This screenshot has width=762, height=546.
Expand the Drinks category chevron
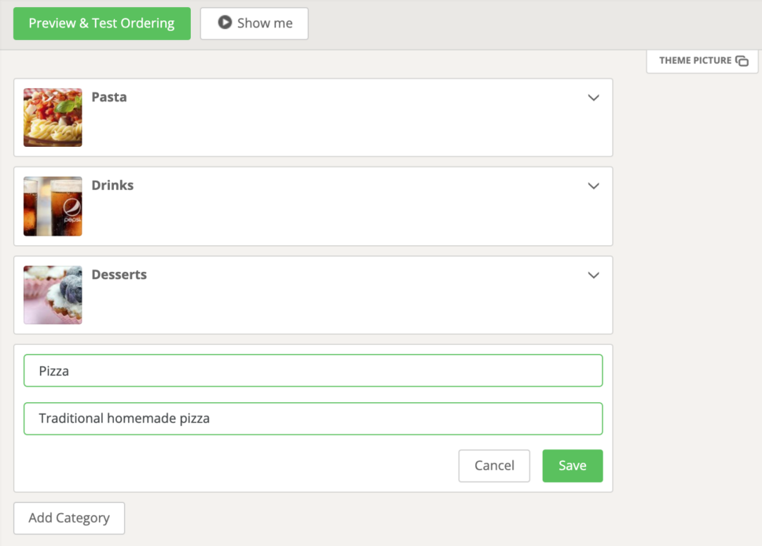[594, 186]
